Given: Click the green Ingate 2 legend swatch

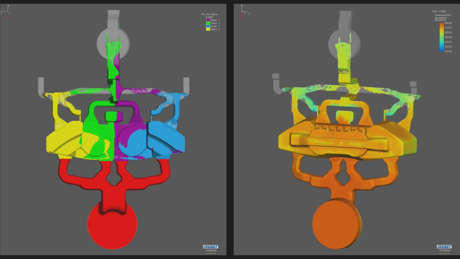Looking at the screenshot, I should click(208, 23).
